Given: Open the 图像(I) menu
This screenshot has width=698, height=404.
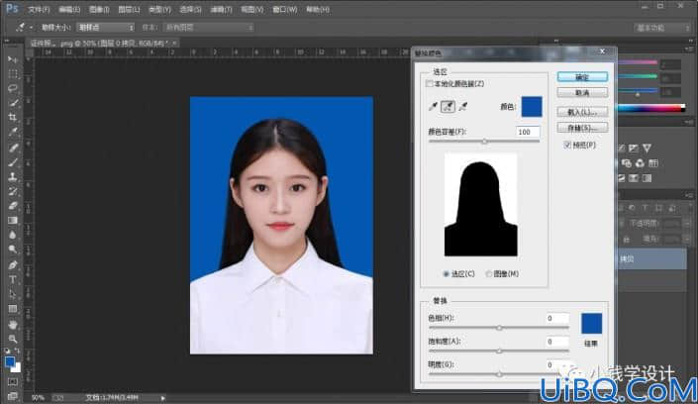Looking at the screenshot, I should pyautogui.click(x=99, y=9).
